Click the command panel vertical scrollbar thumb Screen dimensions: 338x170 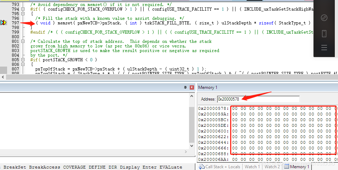(x=192, y=125)
